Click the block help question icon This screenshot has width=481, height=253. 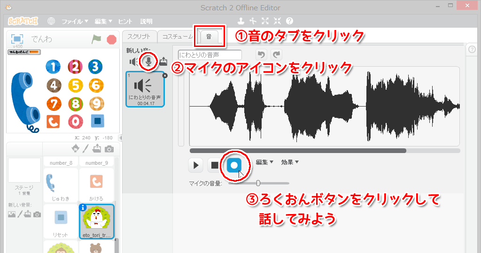click(x=289, y=21)
